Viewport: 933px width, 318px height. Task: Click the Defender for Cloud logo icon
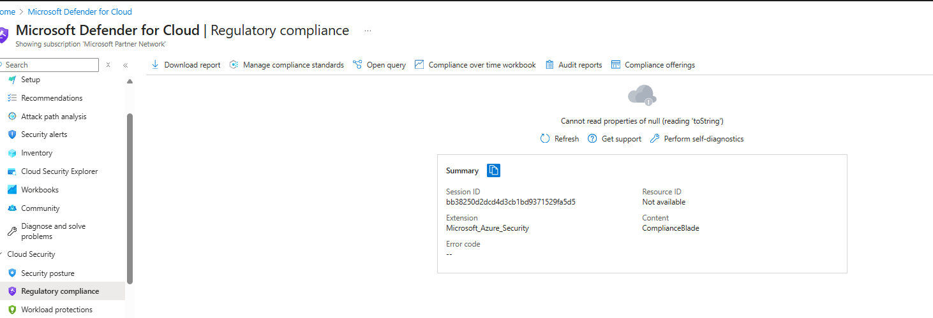(3, 35)
